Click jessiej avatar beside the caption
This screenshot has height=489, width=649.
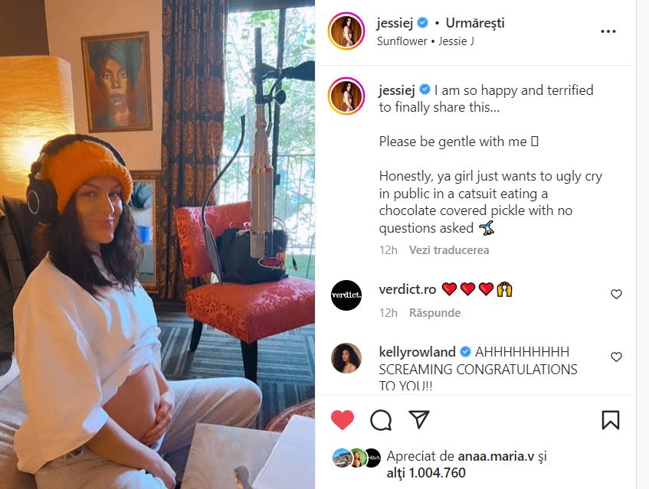point(346,96)
